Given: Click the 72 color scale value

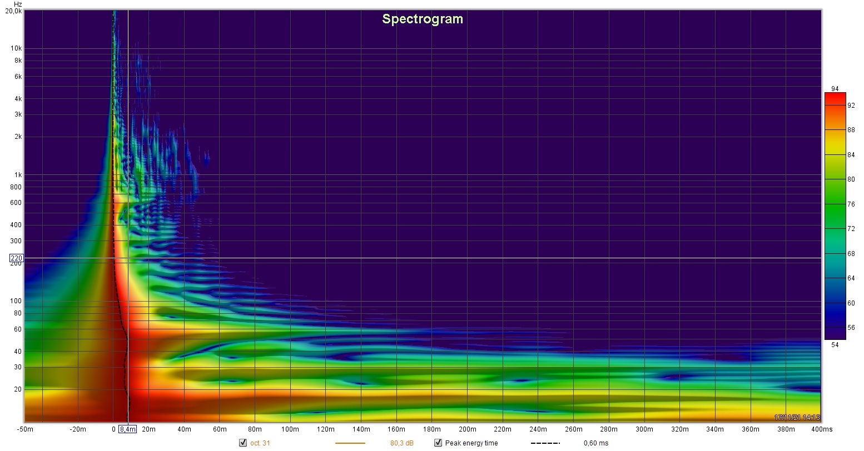Looking at the screenshot, I should tap(851, 229).
